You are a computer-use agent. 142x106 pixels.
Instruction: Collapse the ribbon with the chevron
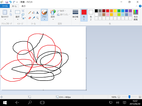(x=137, y=6)
